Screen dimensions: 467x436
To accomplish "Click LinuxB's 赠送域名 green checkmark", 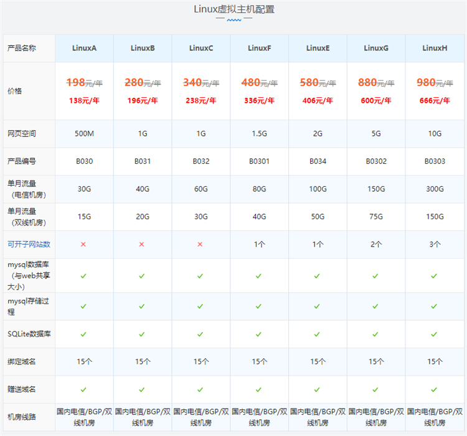I will pos(142,389).
